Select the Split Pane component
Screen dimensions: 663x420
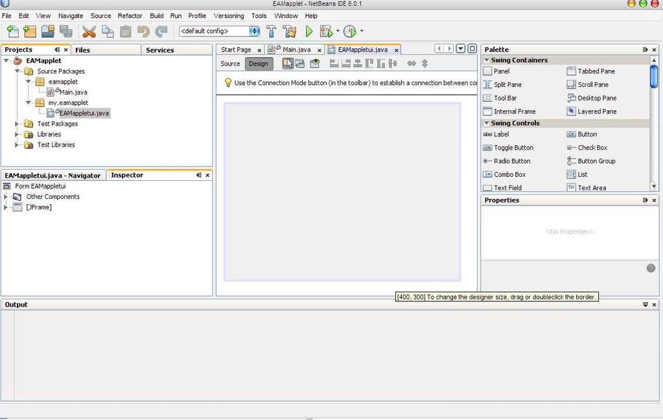pos(502,85)
